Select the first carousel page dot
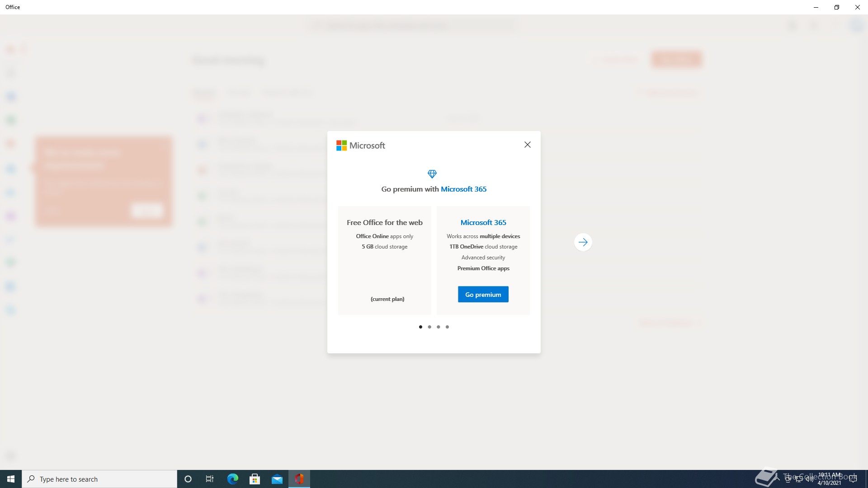The image size is (868, 488). click(x=420, y=327)
